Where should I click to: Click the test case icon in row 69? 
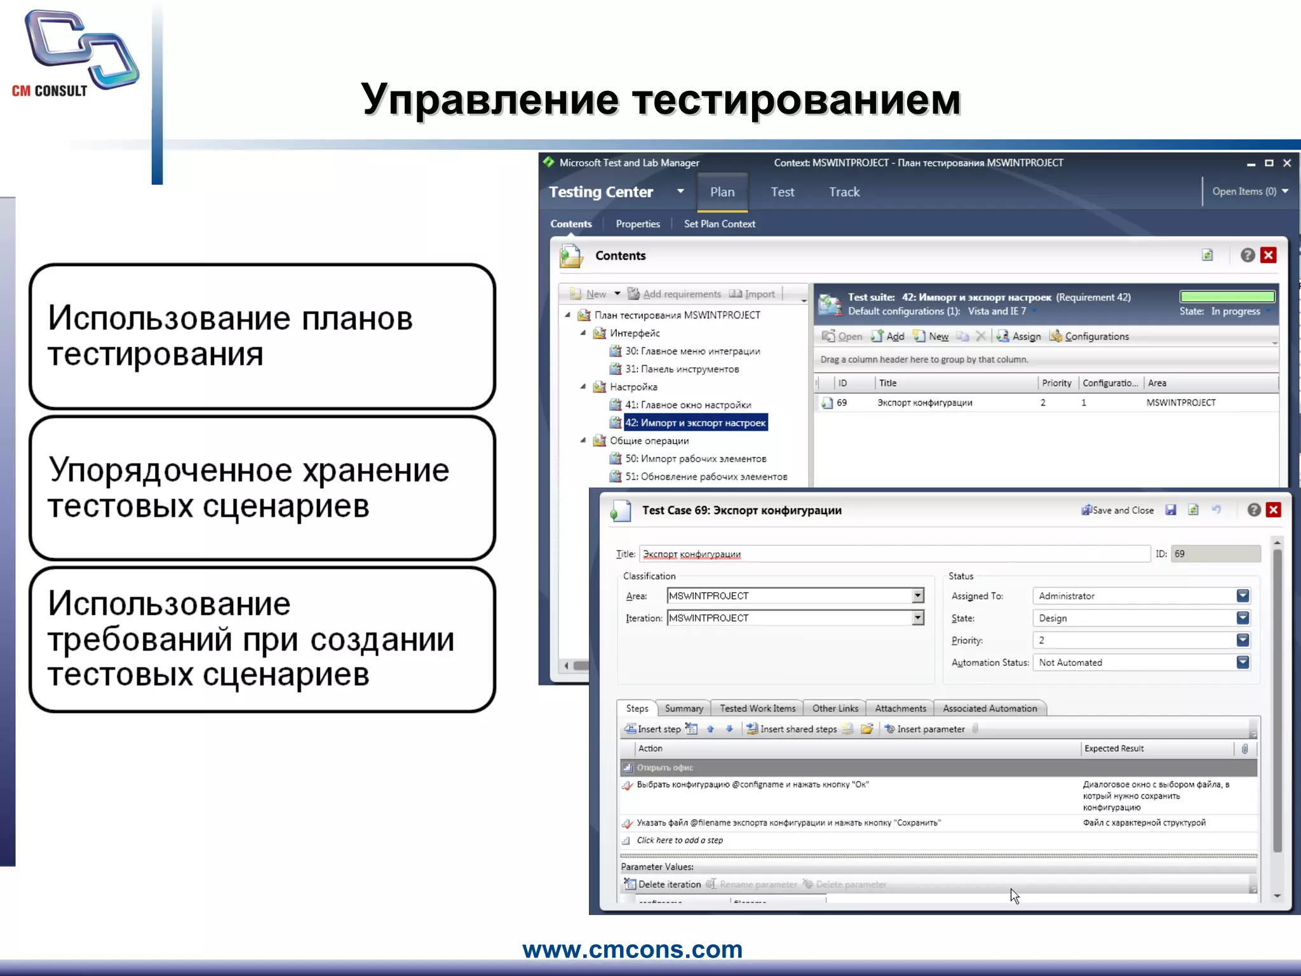(x=826, y=403)
